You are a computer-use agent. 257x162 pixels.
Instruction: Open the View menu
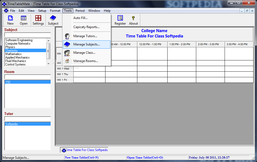[31, 11]
